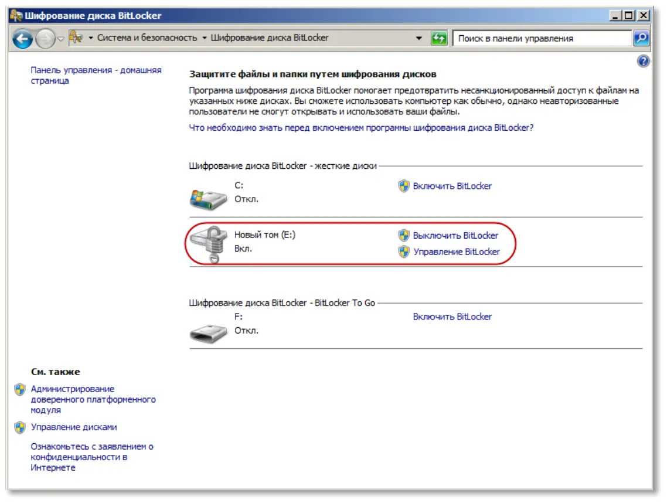The height and width of the screenshot is (503, 667).
Task: Turn on BitLocker for drive F:
Action: pos(452,317)
